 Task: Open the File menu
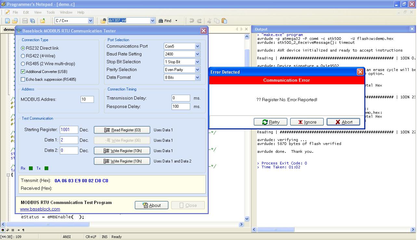(x=15, y=12)
